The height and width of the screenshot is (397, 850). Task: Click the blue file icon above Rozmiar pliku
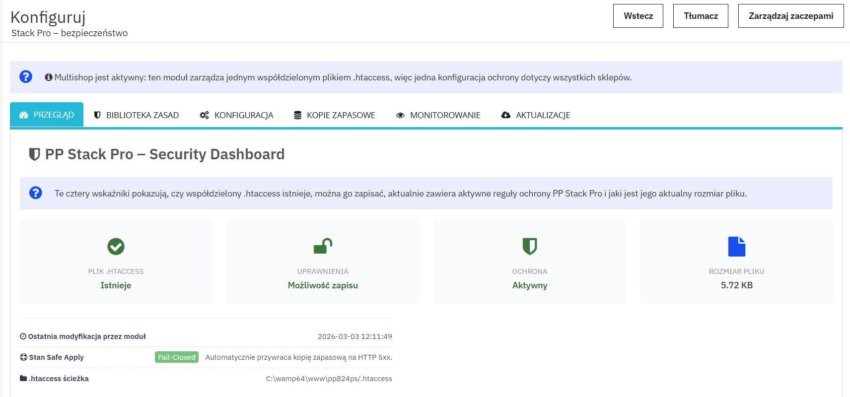[x=737, y=246]
